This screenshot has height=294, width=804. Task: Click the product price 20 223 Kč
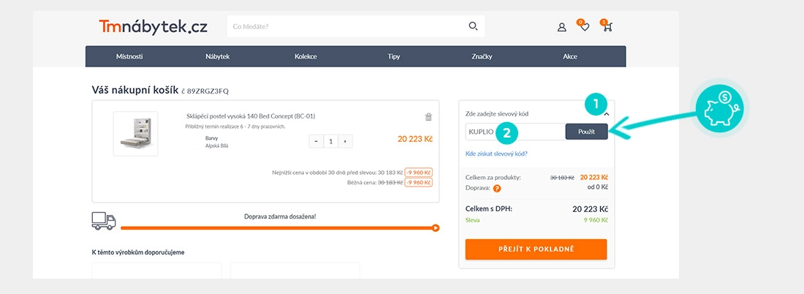pyautogui.click(x=415, y=138)
